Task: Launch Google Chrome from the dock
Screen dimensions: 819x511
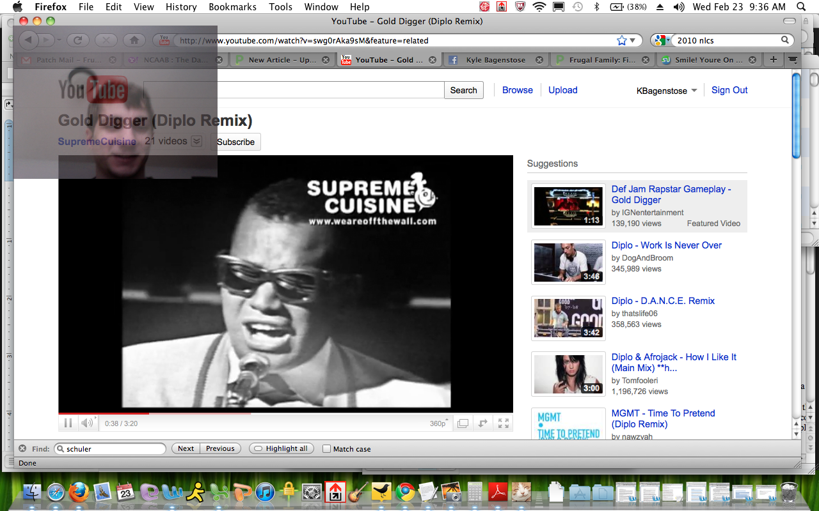Action: click(404, 492)
